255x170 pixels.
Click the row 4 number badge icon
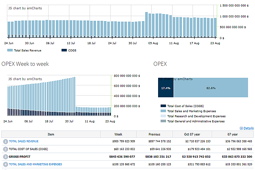(5, 164)
